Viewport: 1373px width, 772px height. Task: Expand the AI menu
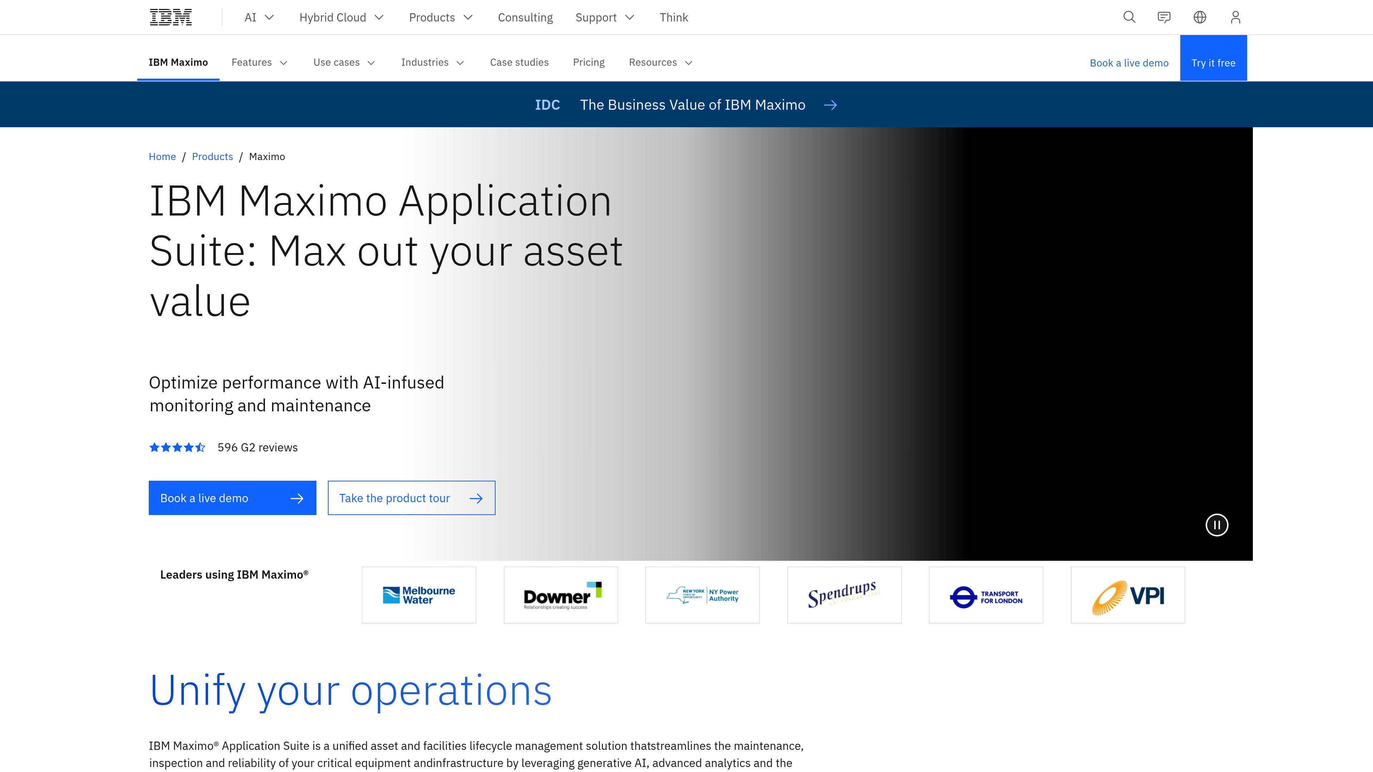pyautogui.click(x=260, y=17)
